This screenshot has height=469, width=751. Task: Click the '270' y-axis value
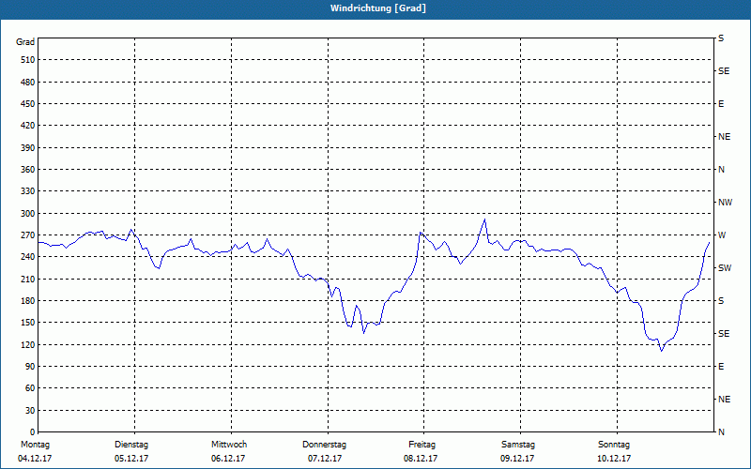pos(28,235)
